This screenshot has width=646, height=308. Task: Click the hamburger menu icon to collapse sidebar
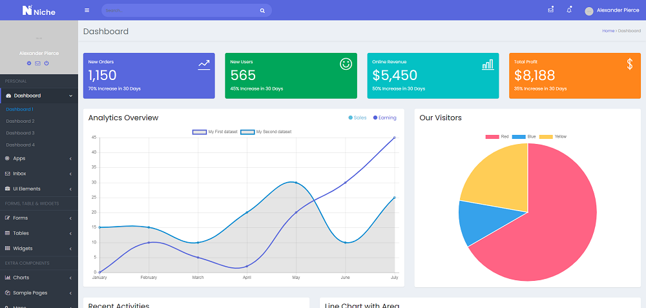coord(87,10)
